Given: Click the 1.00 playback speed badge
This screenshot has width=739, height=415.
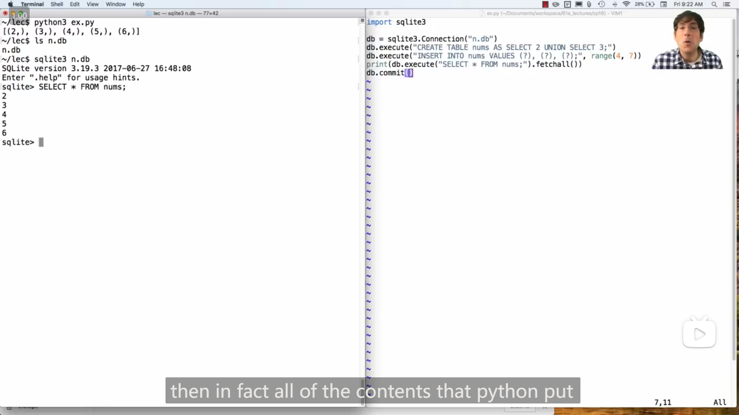Looking at the screenshot, I should (19, 16).
